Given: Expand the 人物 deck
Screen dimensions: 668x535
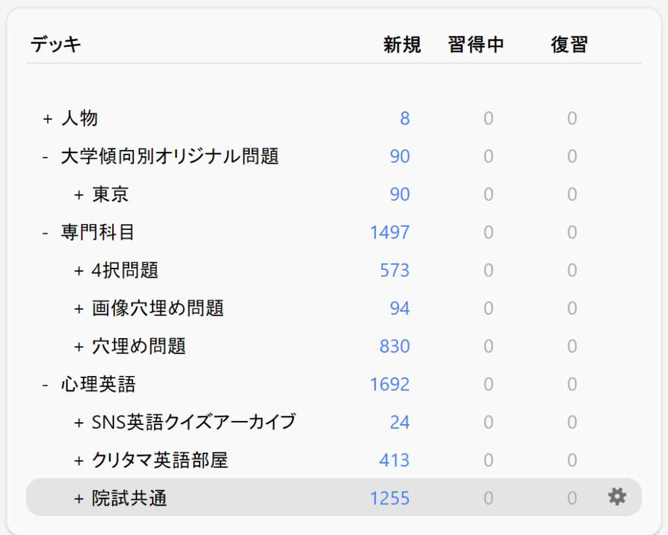Looking at the screenshot, I should [x=47, y=119].
